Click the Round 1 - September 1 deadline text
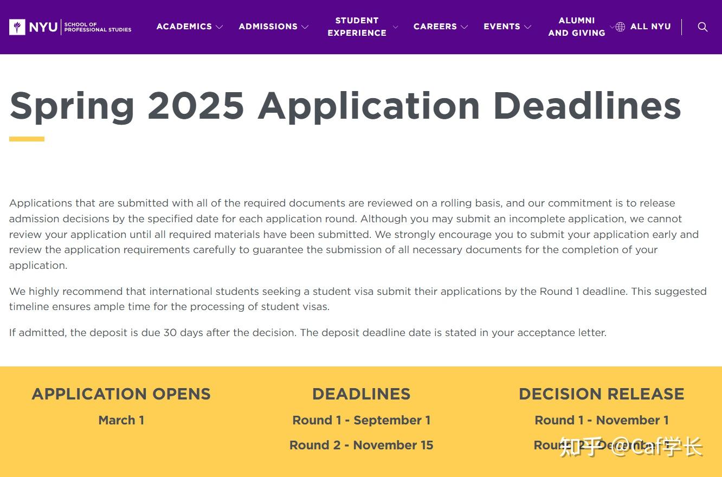722x477 pixels. [x=361, y=420]
